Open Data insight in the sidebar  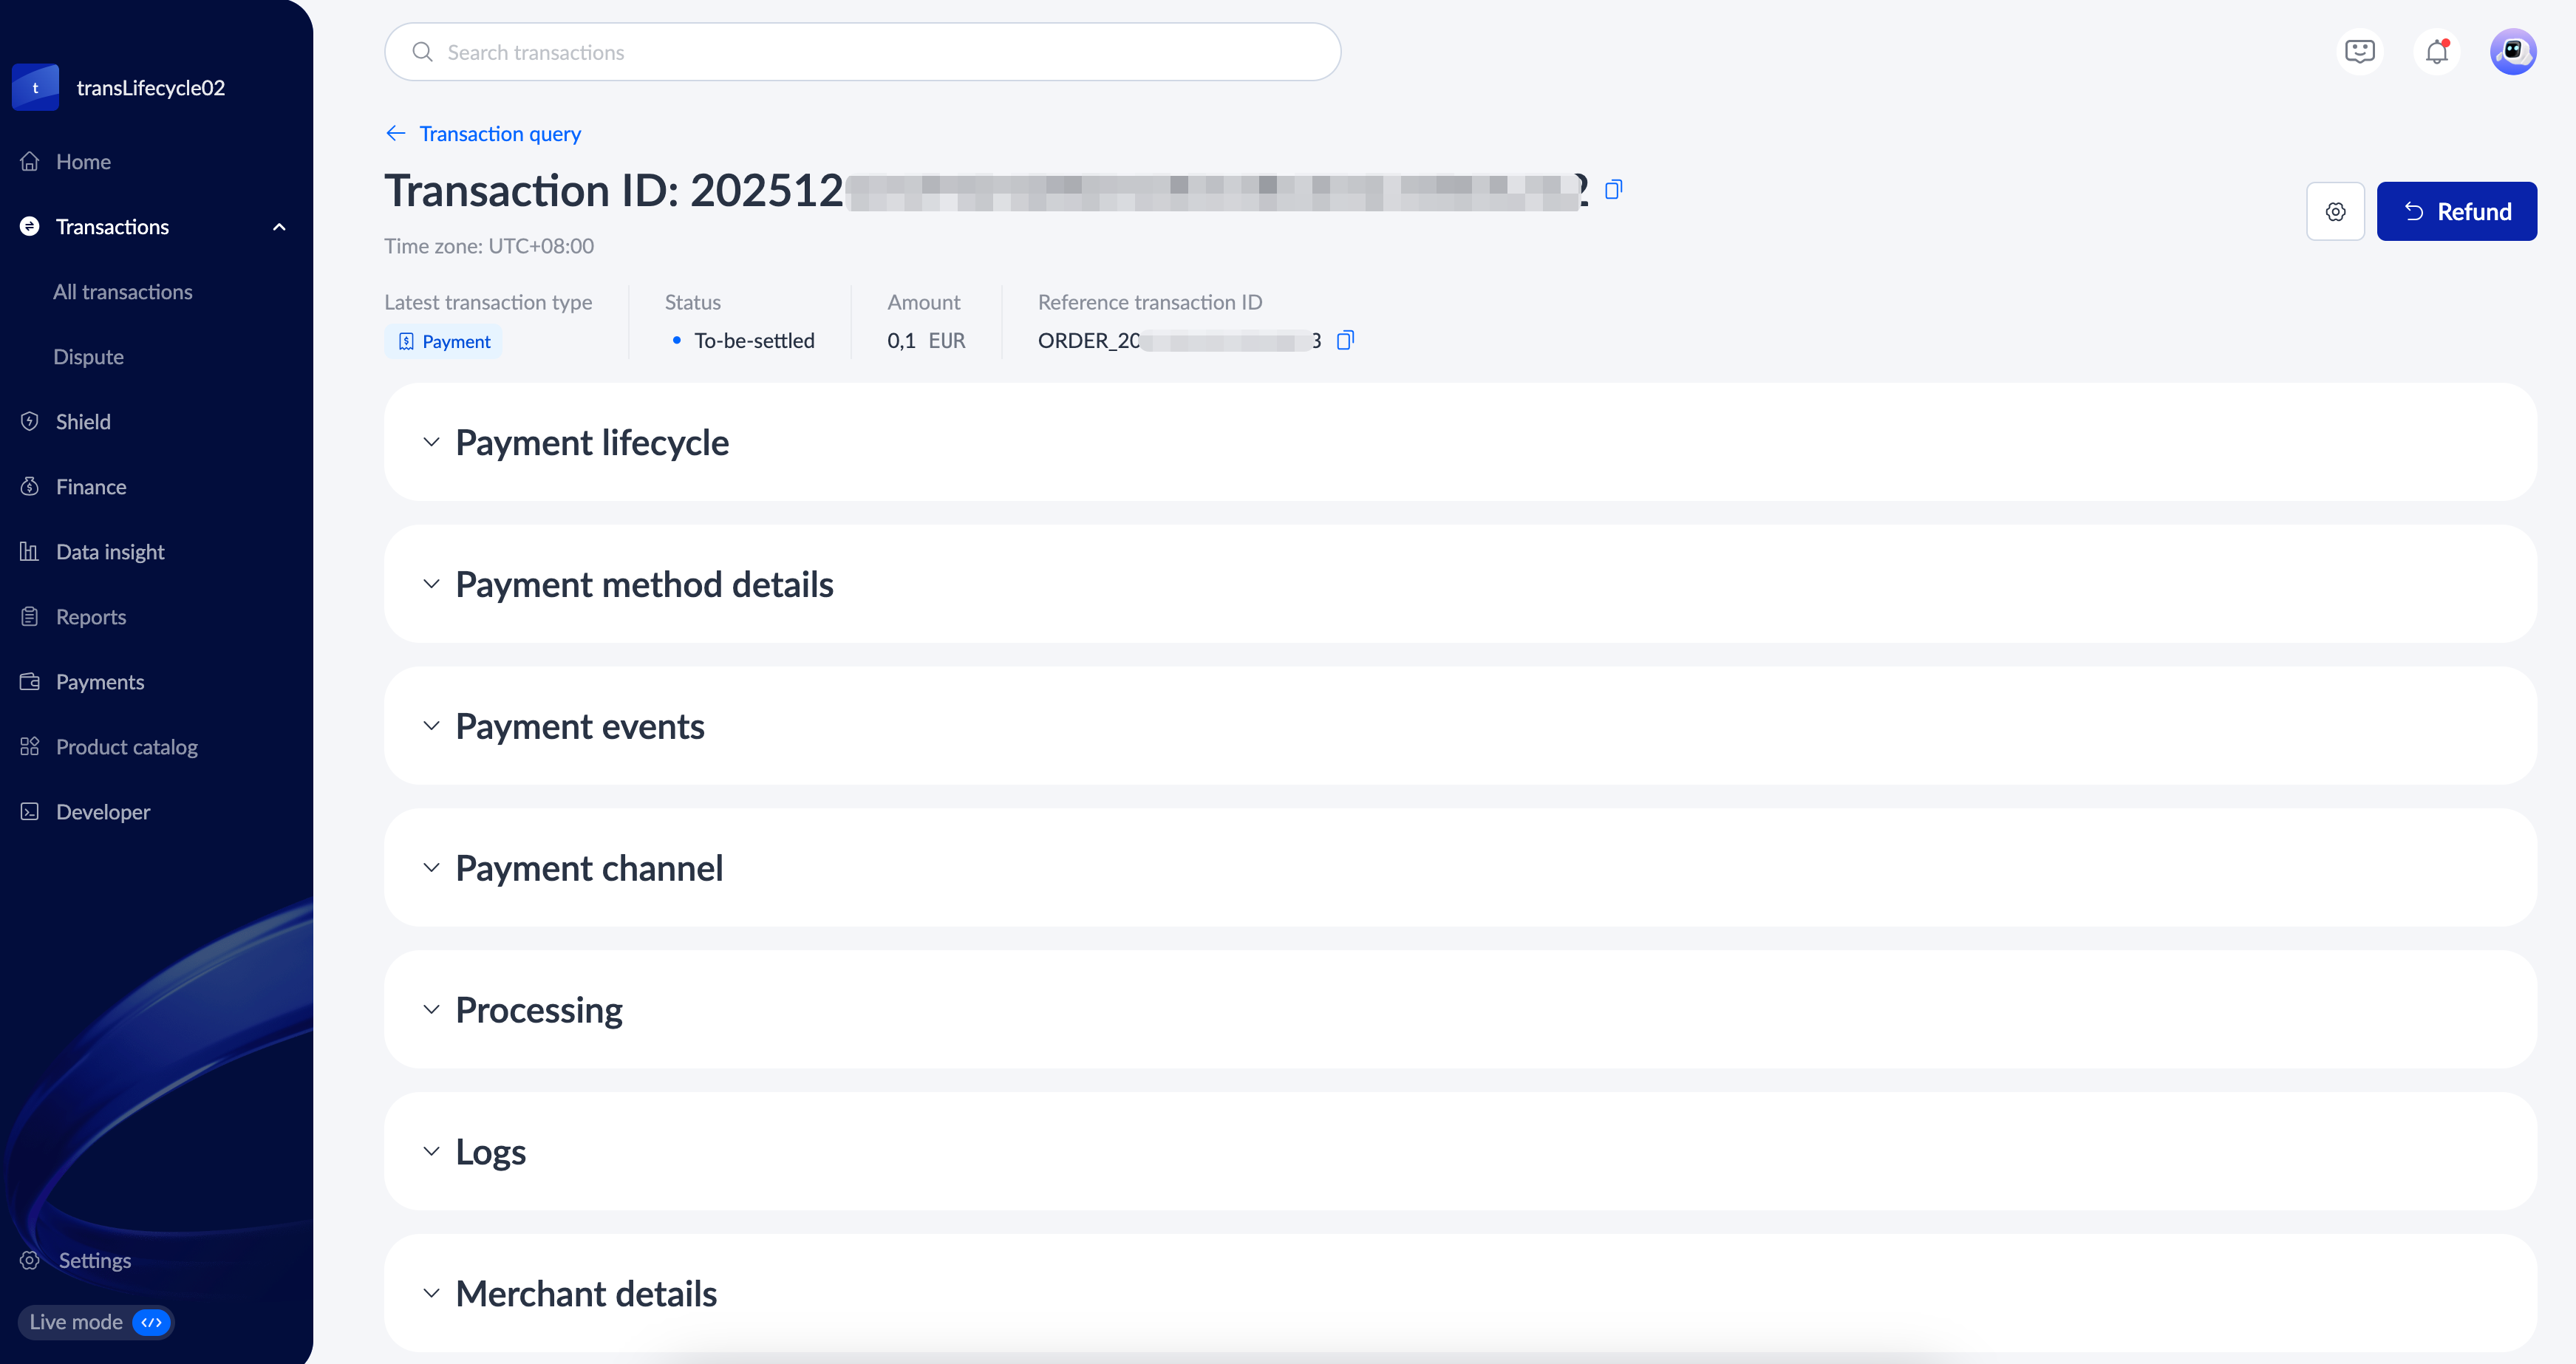pyautogui.click(x=110, y=552)
